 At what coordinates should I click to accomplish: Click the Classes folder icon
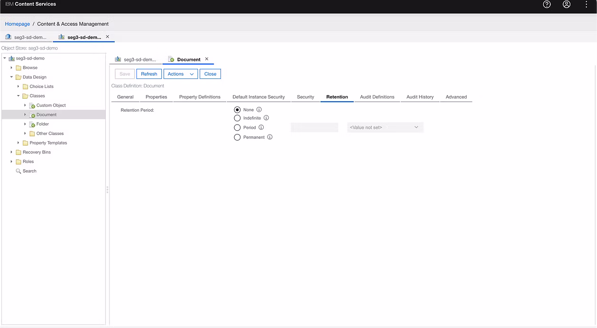pos(25,96)
